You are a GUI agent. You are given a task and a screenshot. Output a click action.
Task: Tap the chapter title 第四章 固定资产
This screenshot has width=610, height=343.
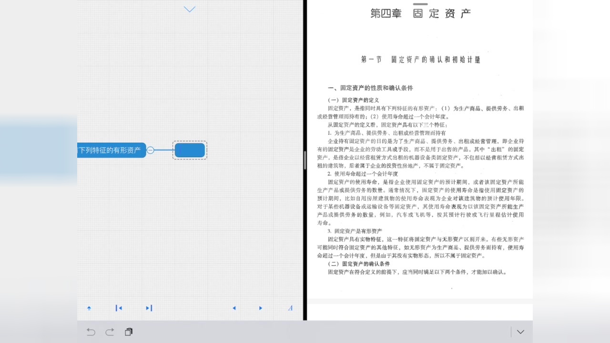(x=421, y=13)
